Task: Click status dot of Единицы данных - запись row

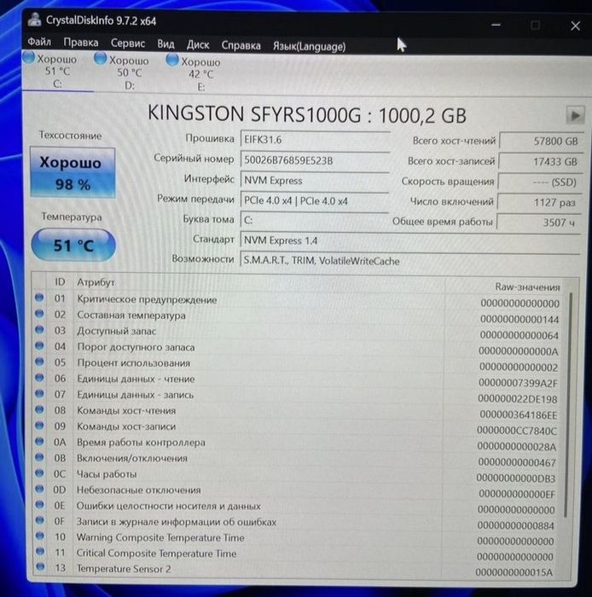Action: tap(39, 393)
